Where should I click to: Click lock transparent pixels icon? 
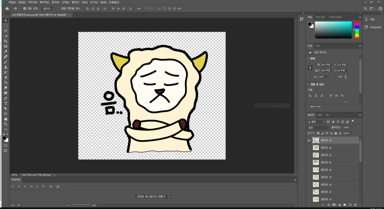(x=318, y=133)
